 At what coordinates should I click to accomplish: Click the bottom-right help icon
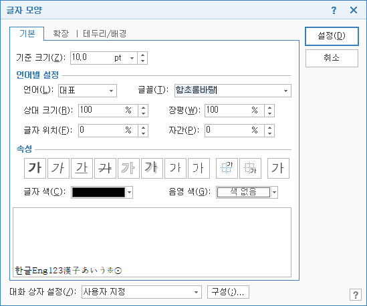356,295
